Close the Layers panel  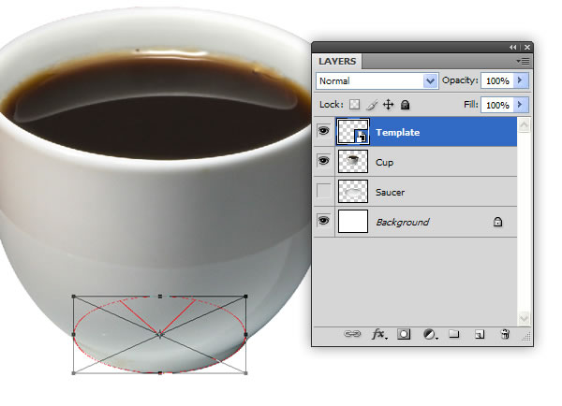pos(527,48)
